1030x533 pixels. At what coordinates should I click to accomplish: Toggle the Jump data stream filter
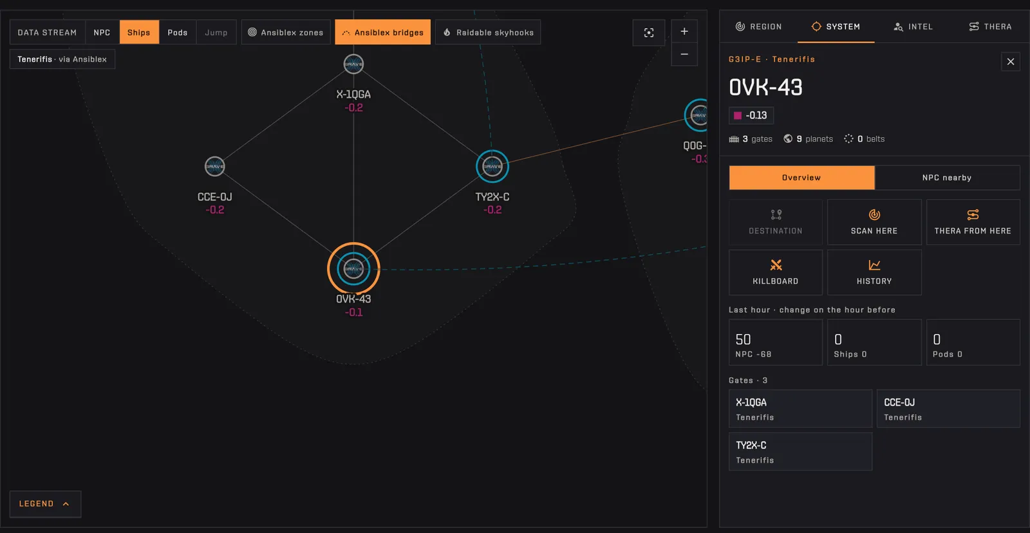coord(216,32)
